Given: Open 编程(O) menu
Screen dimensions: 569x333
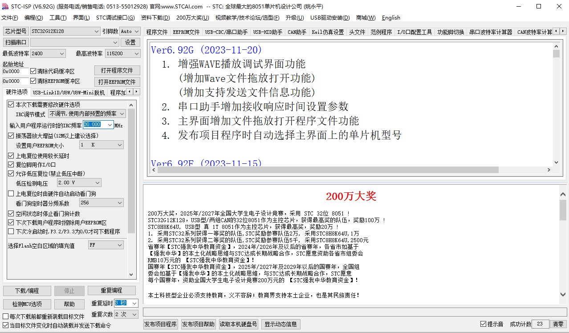Looking at the screenshot, I should [34, 18].
